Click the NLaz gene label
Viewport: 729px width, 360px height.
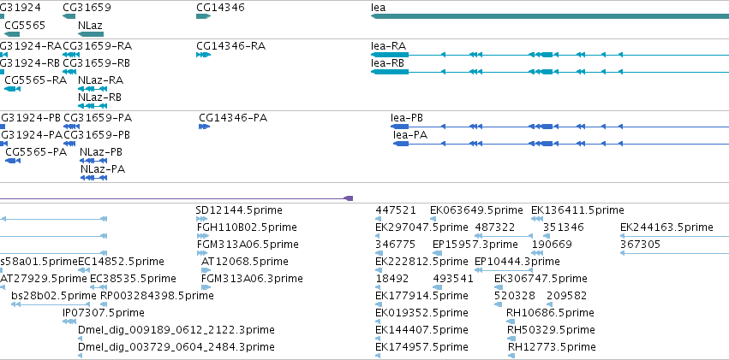pos(90,25)
